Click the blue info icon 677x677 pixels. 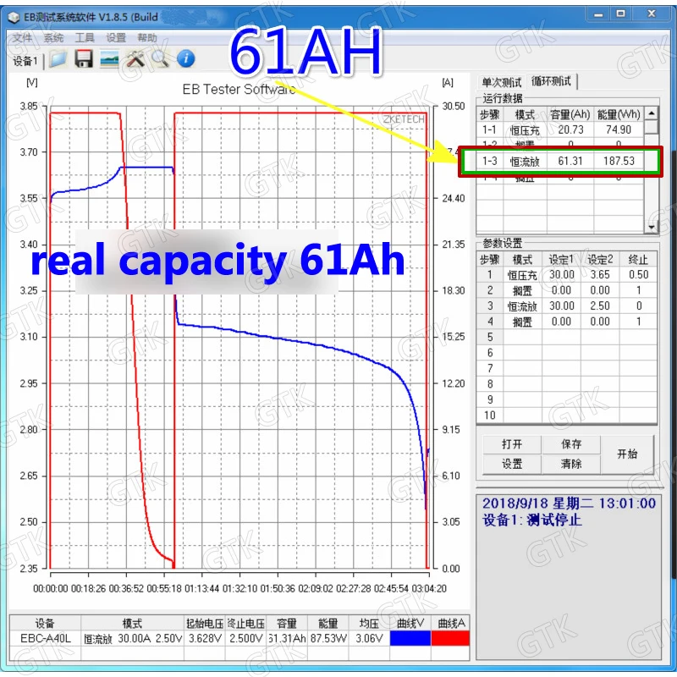tap(186, 58)
